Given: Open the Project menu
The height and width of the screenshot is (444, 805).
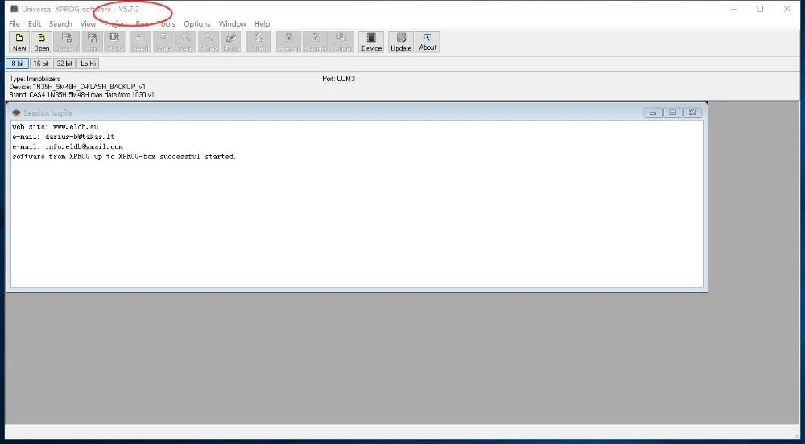Looking at the screenshot, I should [115, 23].
